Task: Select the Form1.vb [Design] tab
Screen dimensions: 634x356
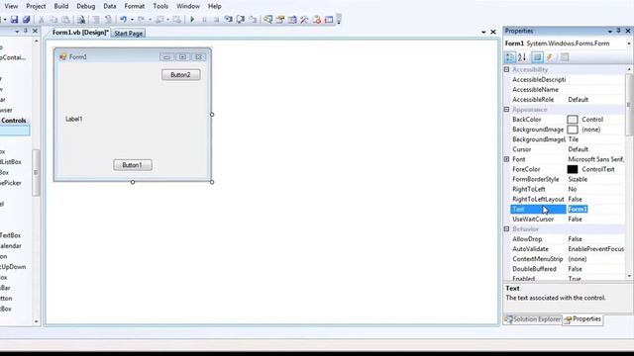Action: click(x=79, y=33)
